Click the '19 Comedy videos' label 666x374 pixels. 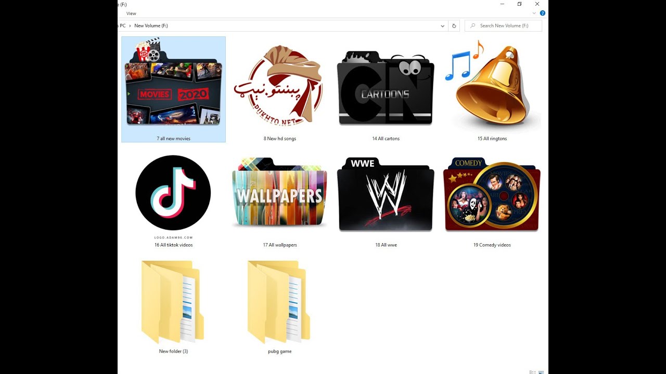click(x=492, y=245)
